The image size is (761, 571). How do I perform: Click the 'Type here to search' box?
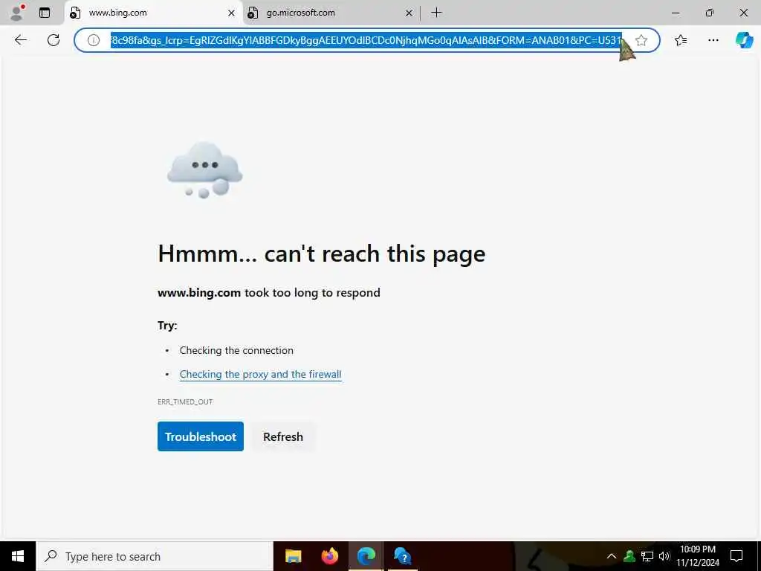click(x=155, y=556)
